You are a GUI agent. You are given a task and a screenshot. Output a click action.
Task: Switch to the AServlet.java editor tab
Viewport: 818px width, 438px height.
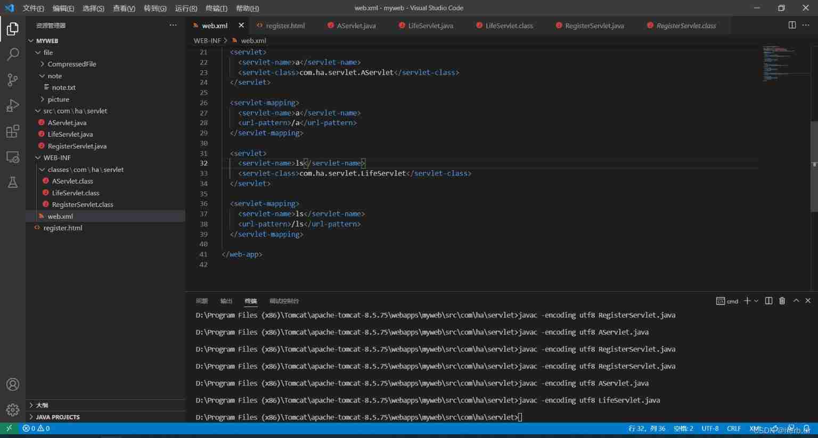[356, 26]
